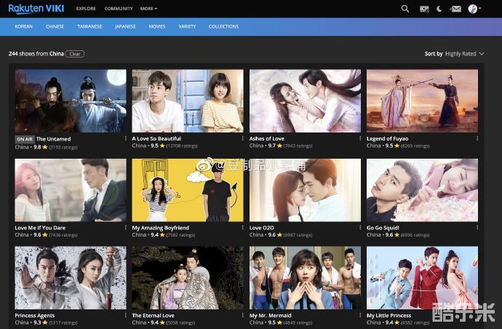Open the Community menu
502x329 pixels.
point(119,9)
